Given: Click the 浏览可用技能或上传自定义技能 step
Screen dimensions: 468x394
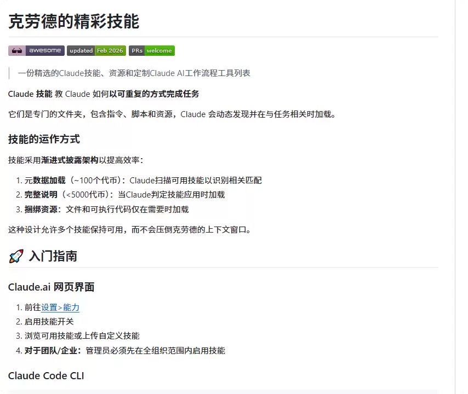Looking at the screenshot, I should click(x=78, y=336).
